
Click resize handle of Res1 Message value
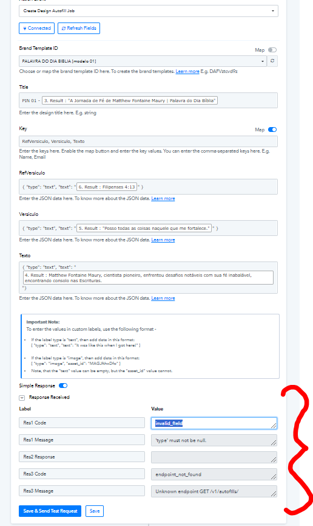coord(274,443)
